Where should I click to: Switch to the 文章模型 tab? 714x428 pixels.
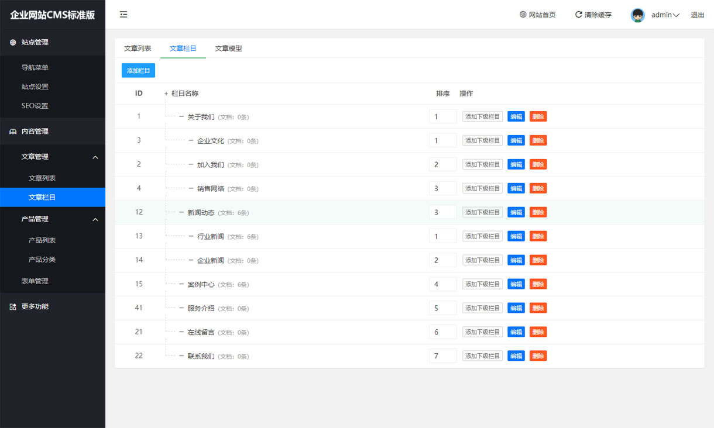coord(228,49)
